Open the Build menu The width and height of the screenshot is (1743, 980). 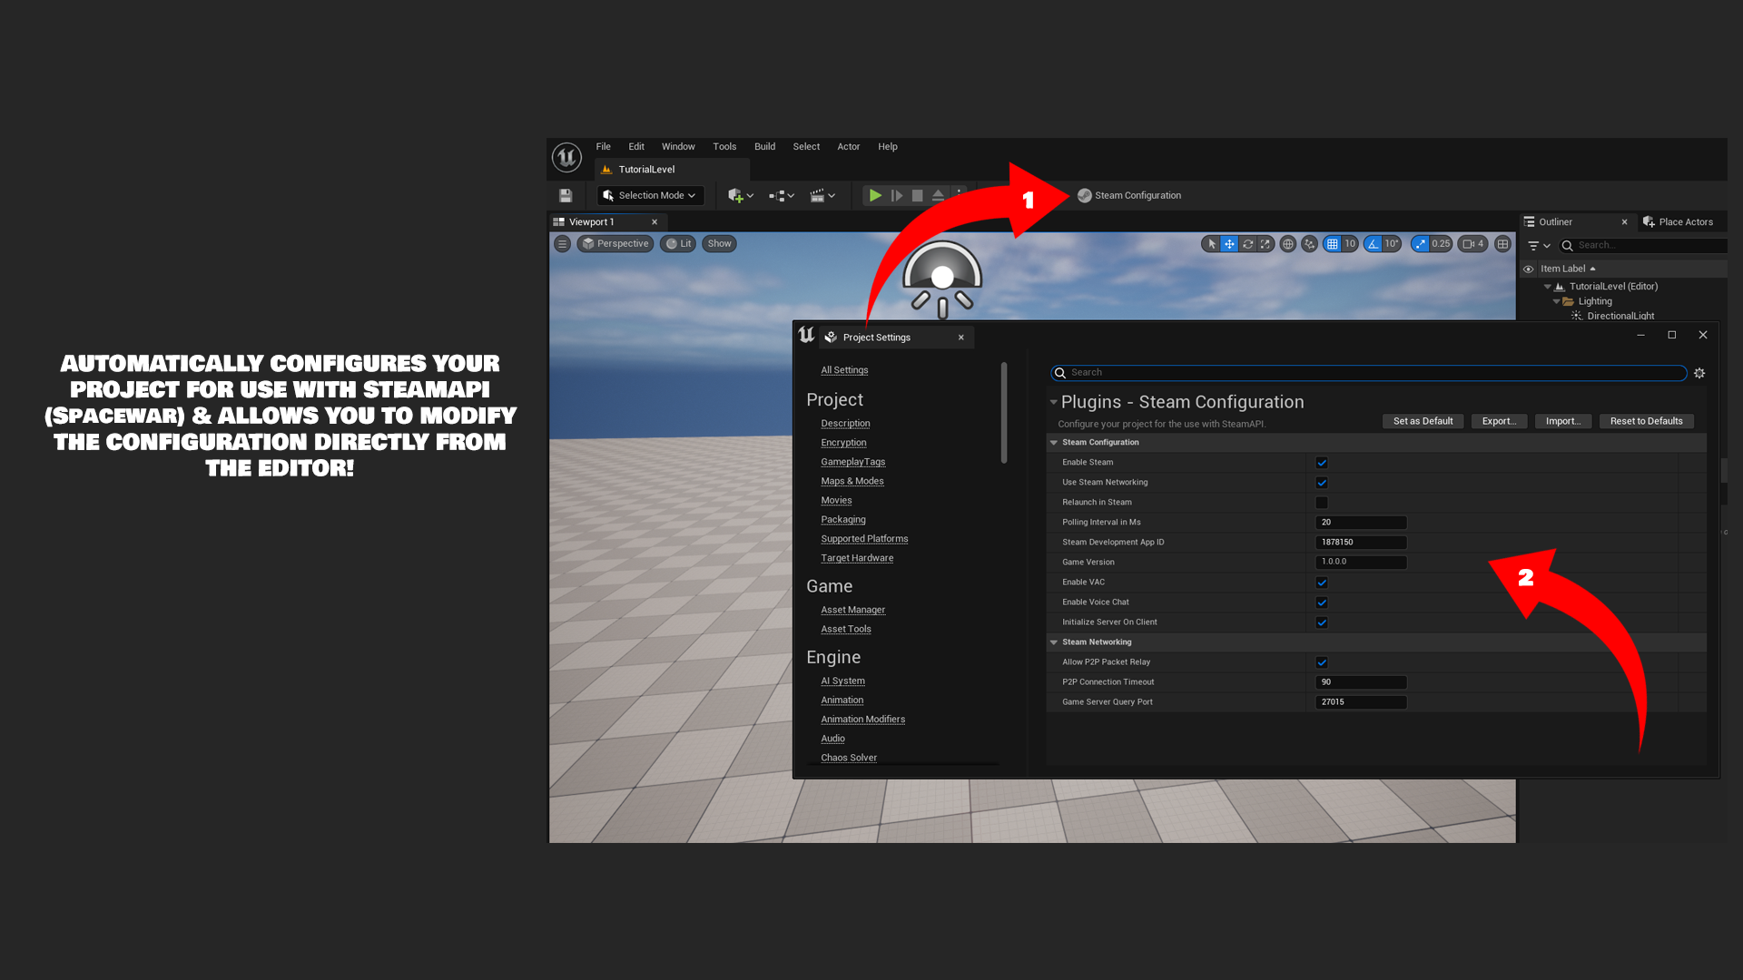click(x=764, y=146)
